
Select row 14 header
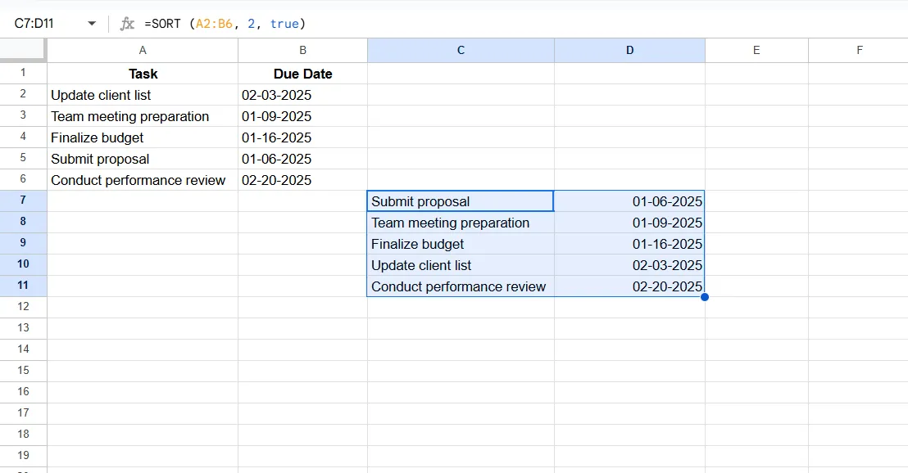pos(23,349)
